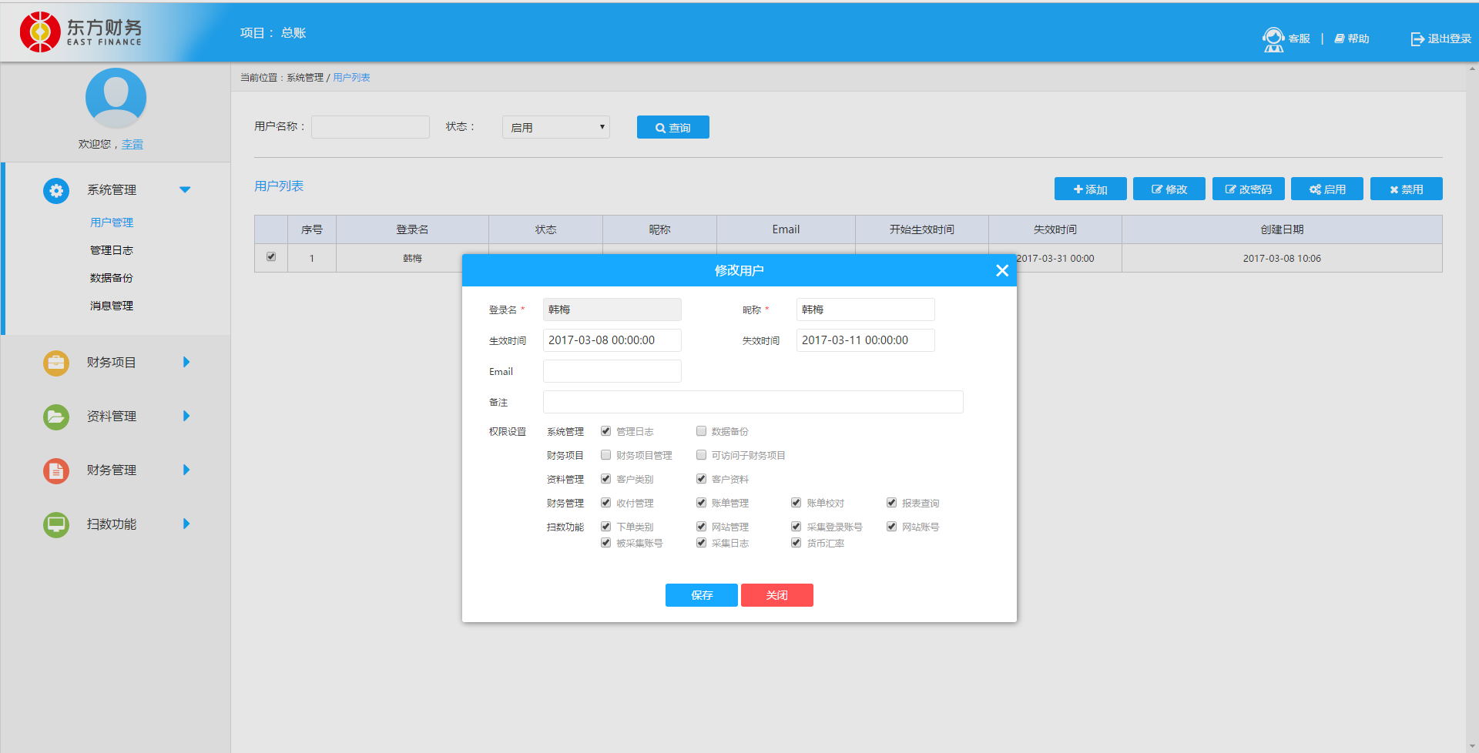Click the Email input in dialog
Image resolution: width=1479 pixels, height=753 pixels.
612,371
